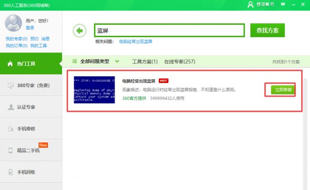Select 热门工具 in the sidebar
This screenshot has height=190, width=310.
tap(31, 63)
